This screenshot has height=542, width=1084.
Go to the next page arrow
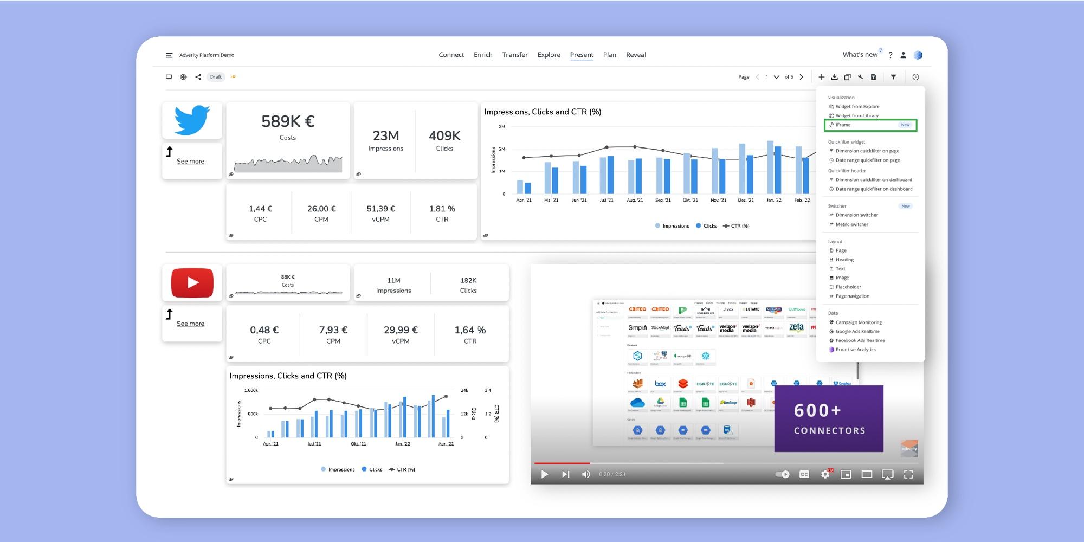tap(802, 77)
